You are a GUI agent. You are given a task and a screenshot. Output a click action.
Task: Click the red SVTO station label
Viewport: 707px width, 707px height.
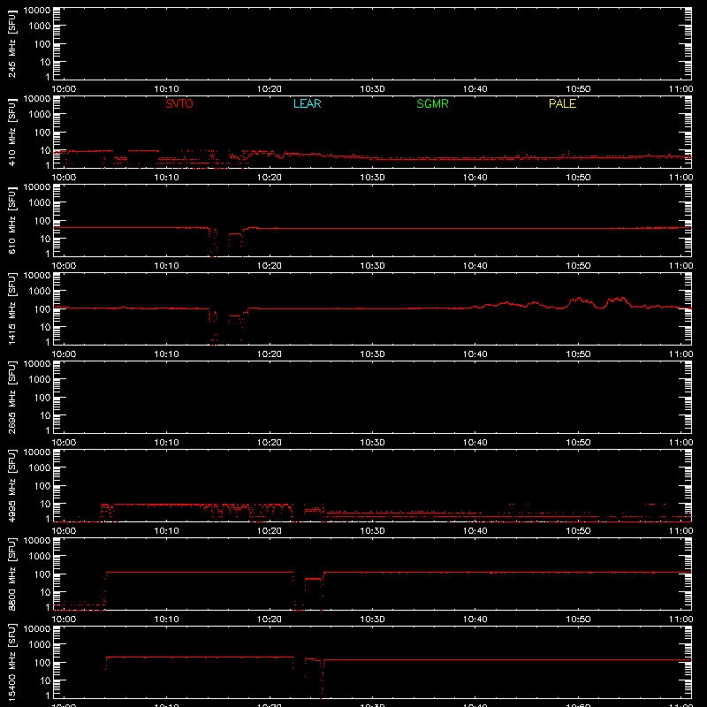click(x=179, y=103)
